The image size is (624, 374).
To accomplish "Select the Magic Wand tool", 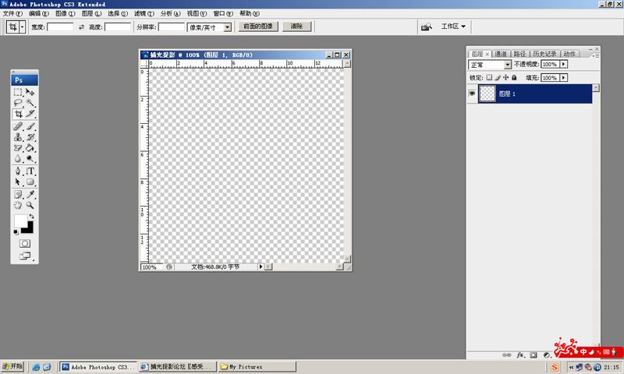I will coord(30,103).
